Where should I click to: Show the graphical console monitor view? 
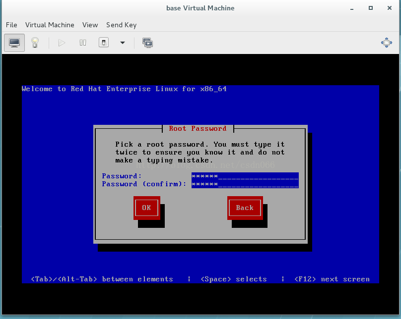pyautogui.click(x=14, y=43)
